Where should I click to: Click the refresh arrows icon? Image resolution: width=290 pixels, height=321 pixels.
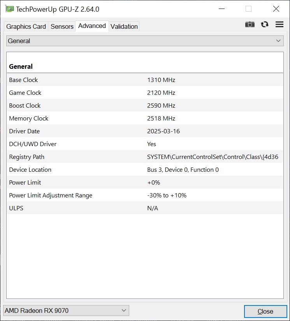(265, 24)
